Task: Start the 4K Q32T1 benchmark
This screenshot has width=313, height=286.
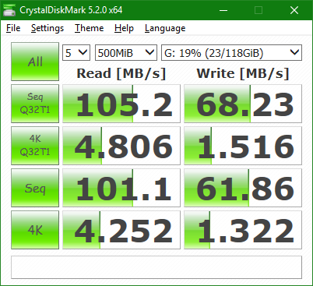Action: pos(35,146)
